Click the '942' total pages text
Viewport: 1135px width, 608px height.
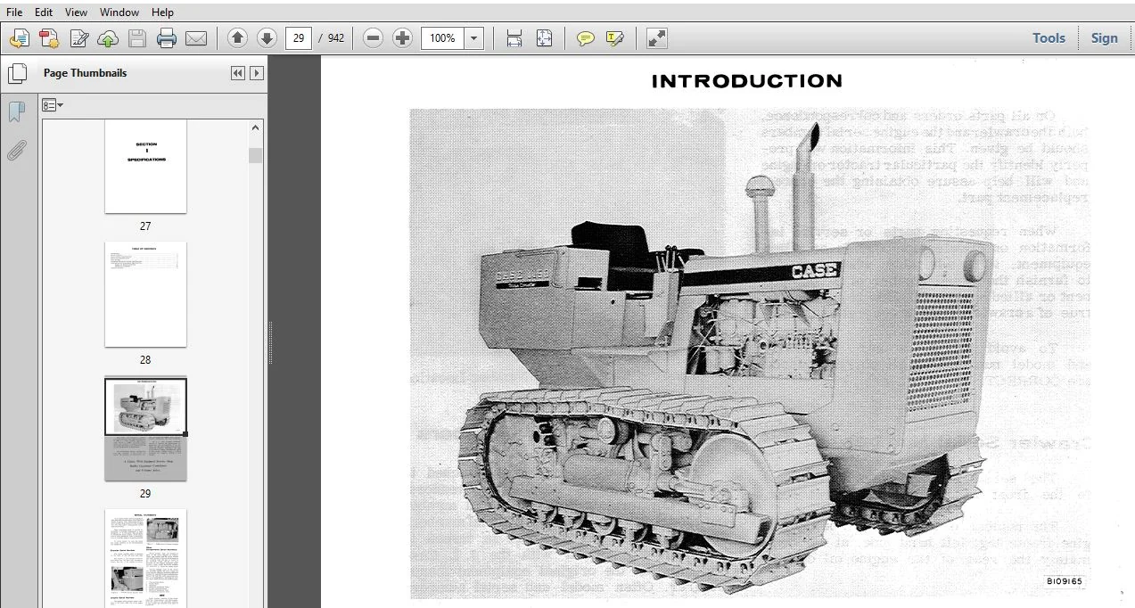(335, 38)
